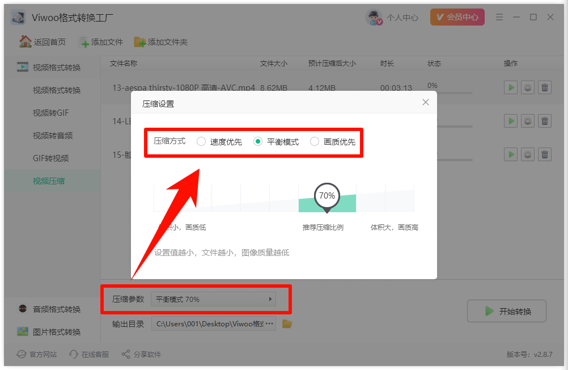The image size is (568, 370).
Task: Click 文件名称 column header
Action: coord(124,64)
